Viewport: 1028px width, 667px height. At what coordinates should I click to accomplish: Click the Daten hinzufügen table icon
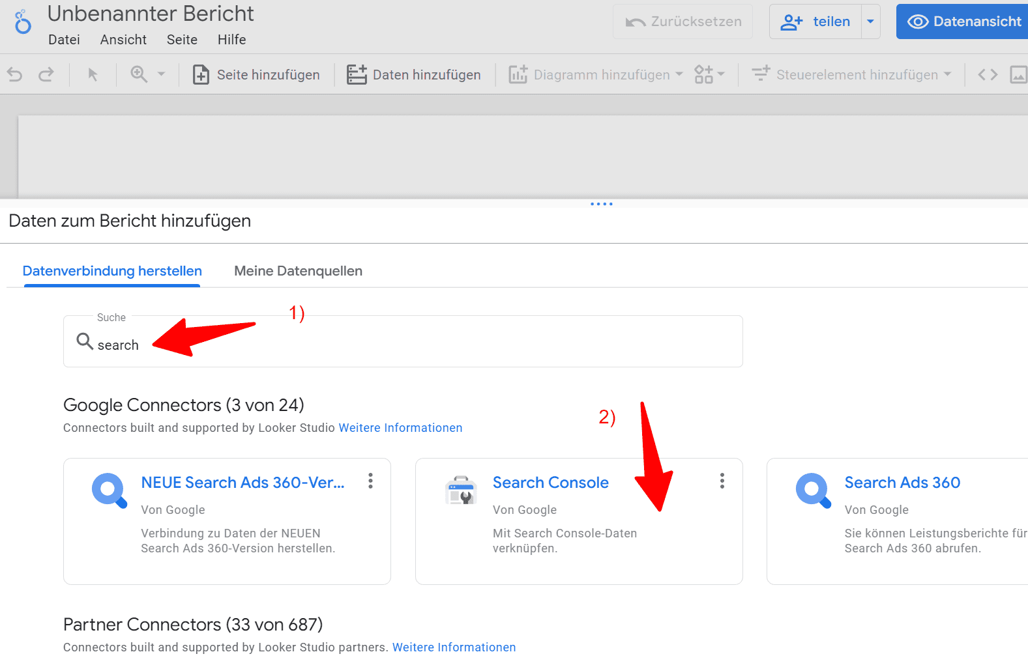click(x=357, y=74)
